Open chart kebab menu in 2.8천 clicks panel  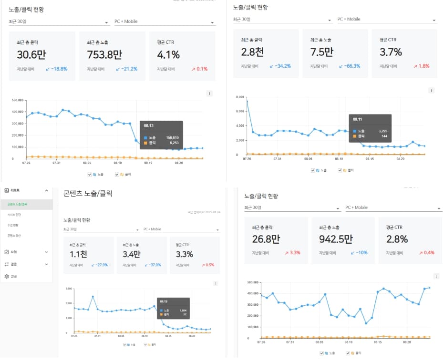point(431,90)
